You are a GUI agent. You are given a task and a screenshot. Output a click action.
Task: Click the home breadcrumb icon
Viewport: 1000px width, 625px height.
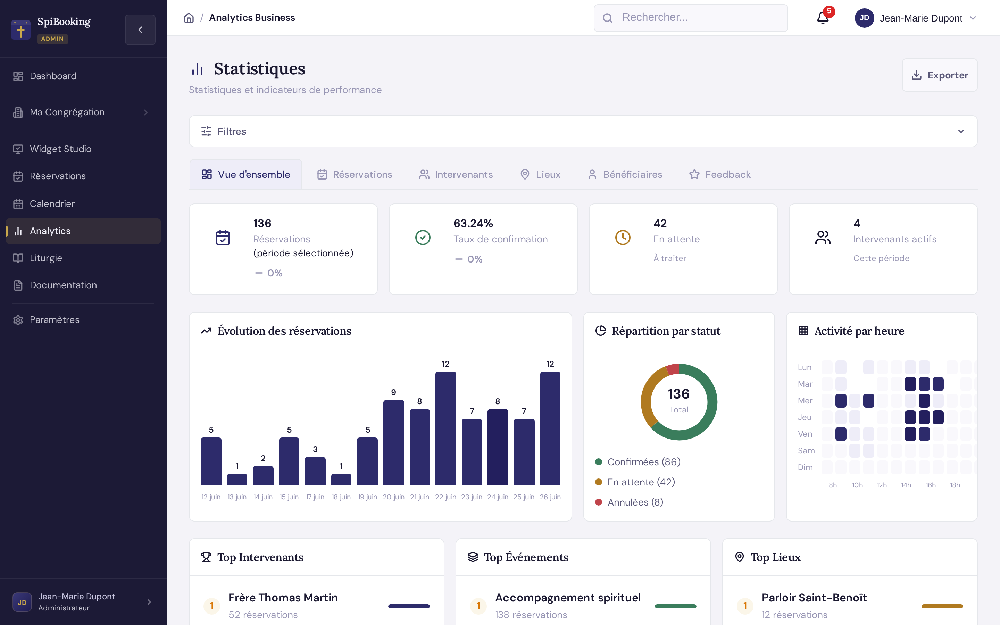point(189,18)
